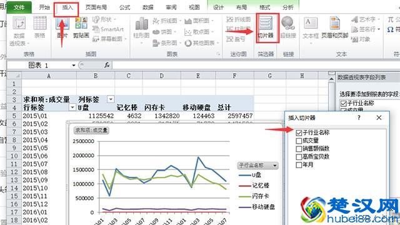400x225 pixels.
Task: Open the chart Format (格式) tab
Action: point(264,7)
